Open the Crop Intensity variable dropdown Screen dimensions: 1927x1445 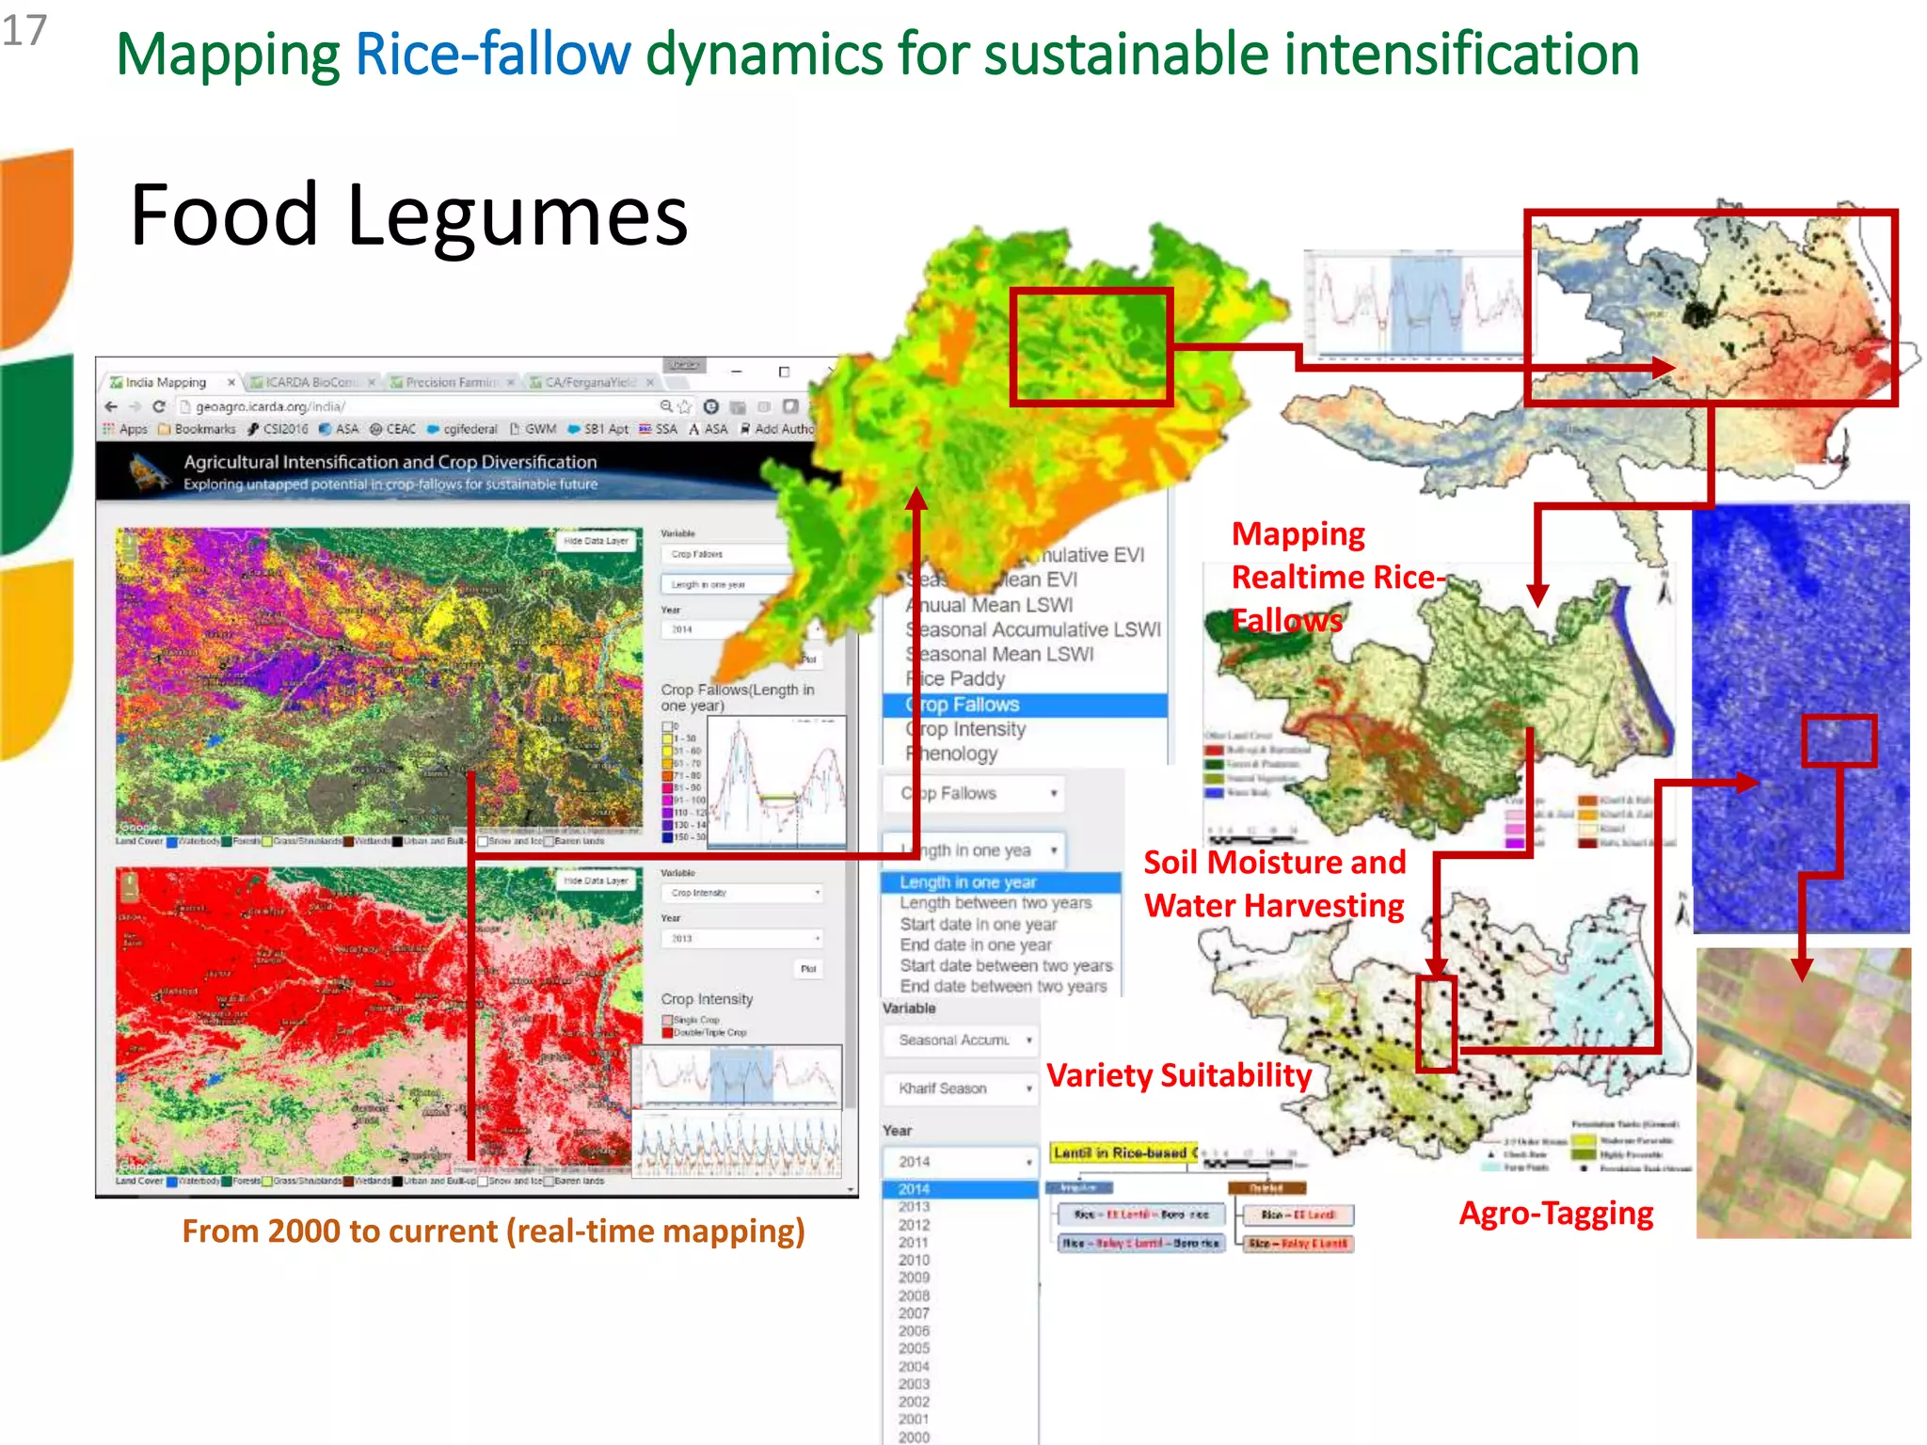[x=742, y=892]
